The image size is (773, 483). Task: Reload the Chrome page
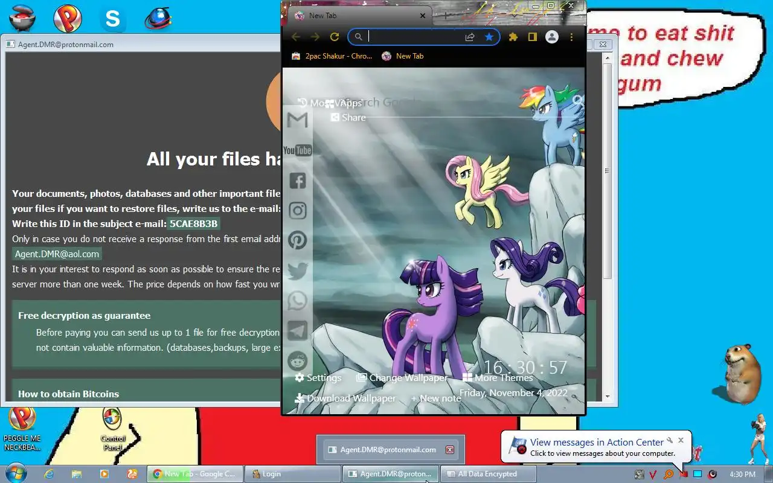[x=335, y=37]
